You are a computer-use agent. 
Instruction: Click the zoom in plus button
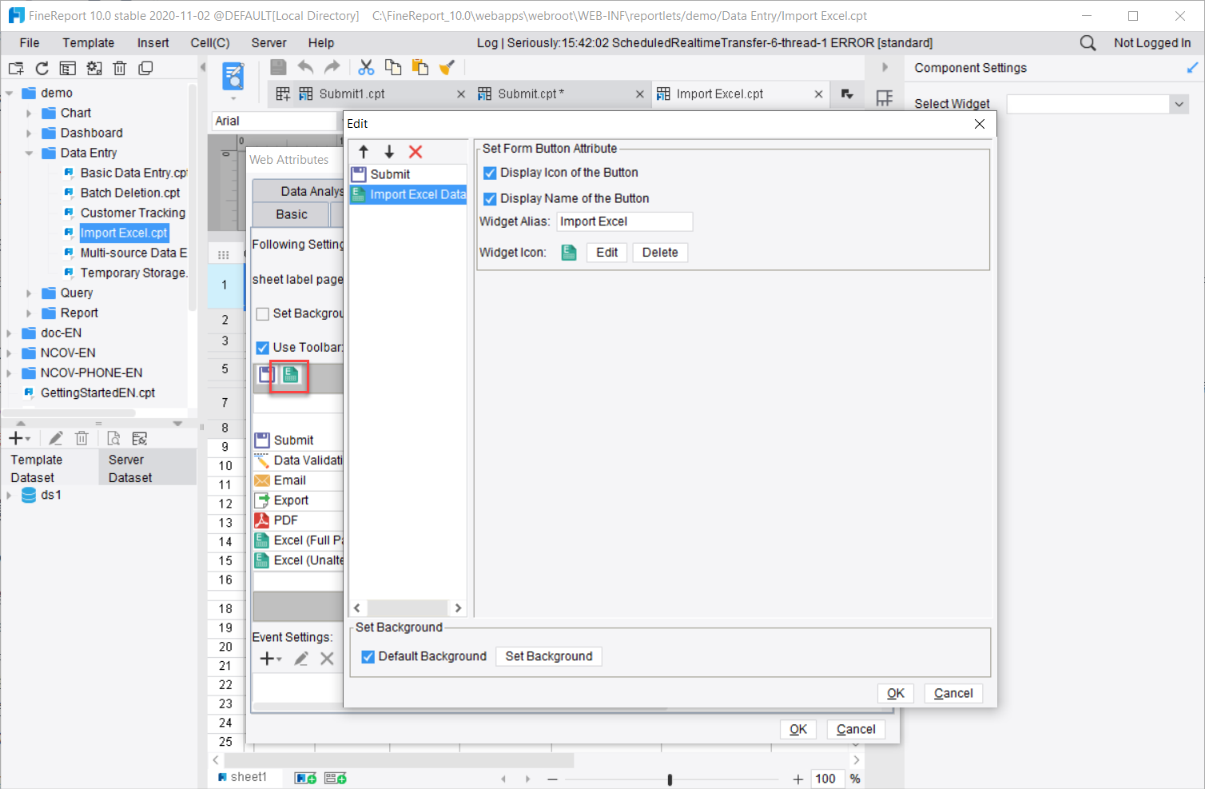point(797,779)
